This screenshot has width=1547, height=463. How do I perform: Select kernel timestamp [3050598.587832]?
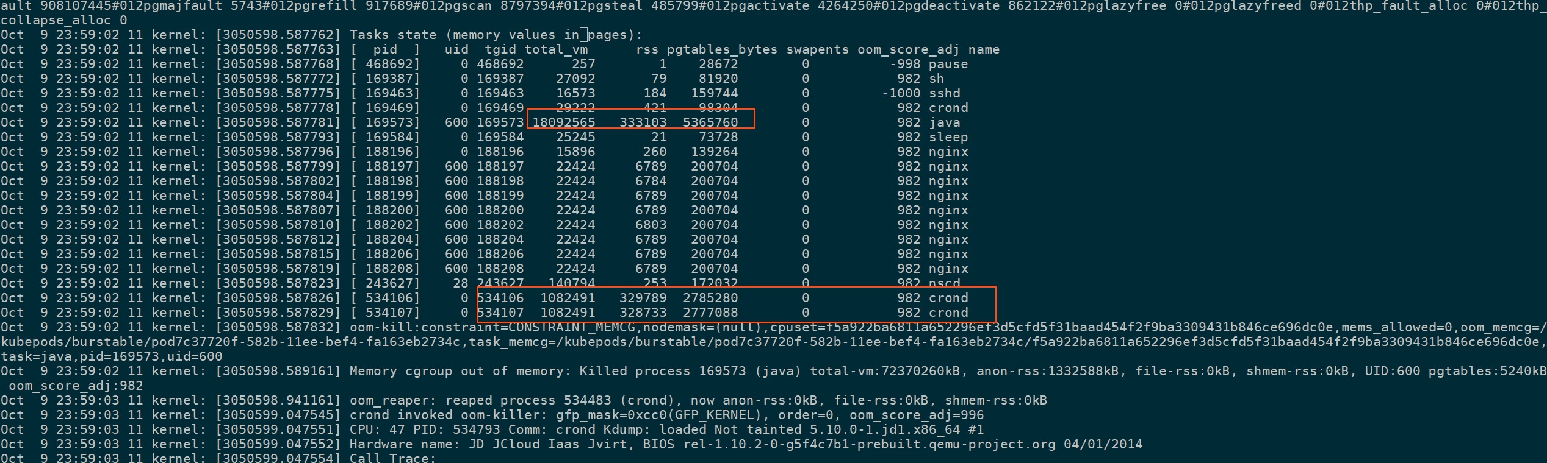[278, 327]
